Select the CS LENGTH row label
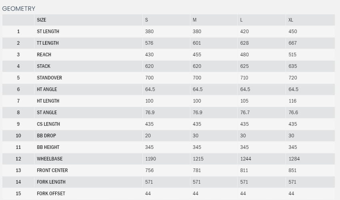 [48, 124]
